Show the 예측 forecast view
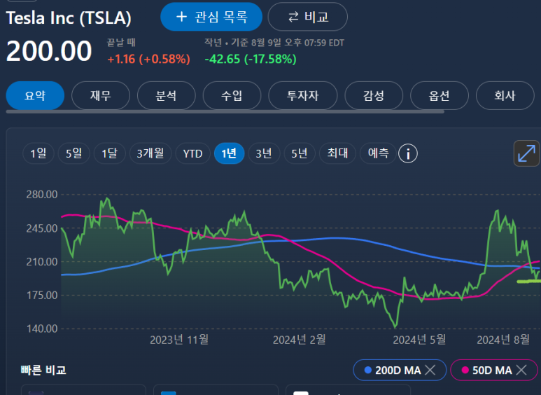The width and height of the screenshot is (541, 395). [379, 153]
